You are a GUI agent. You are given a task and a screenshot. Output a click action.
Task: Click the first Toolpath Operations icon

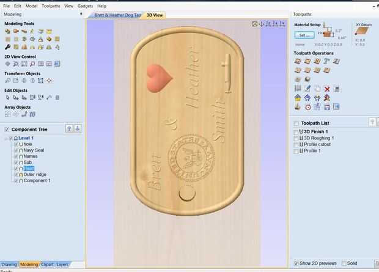pyautogui.click(x=298, y=61)
